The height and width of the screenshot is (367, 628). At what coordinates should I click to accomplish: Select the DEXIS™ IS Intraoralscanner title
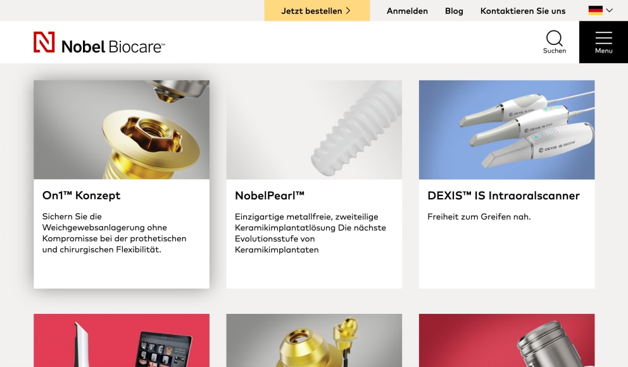coord(503,196)
